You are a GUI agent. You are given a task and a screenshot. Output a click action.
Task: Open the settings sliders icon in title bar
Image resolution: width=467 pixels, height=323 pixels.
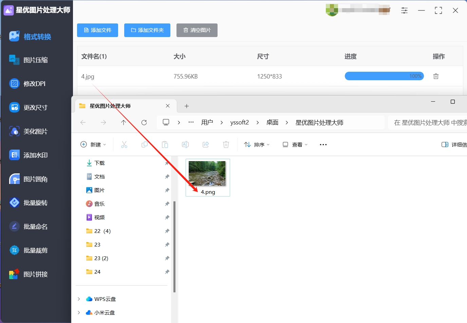[404, 11]
